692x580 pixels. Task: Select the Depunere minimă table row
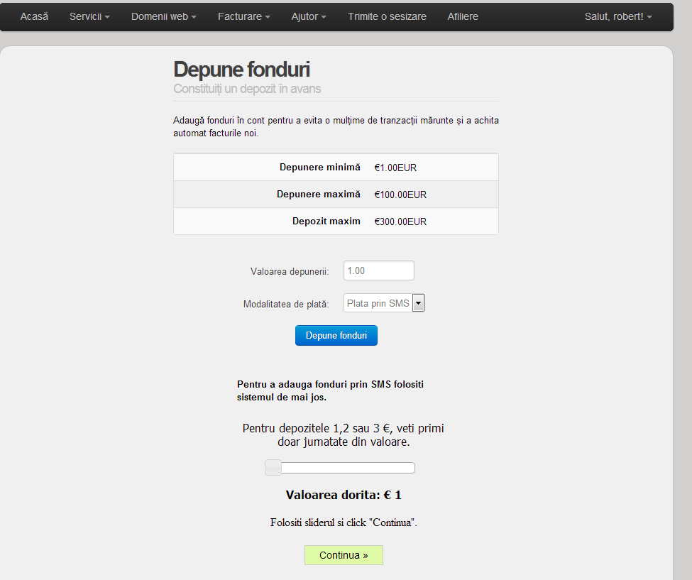[x=336, y=168]
